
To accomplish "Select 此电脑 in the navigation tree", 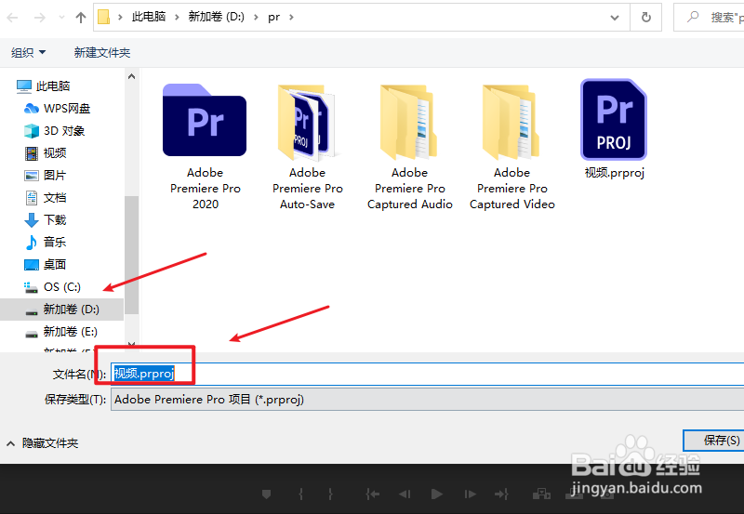I will point(44,86).
